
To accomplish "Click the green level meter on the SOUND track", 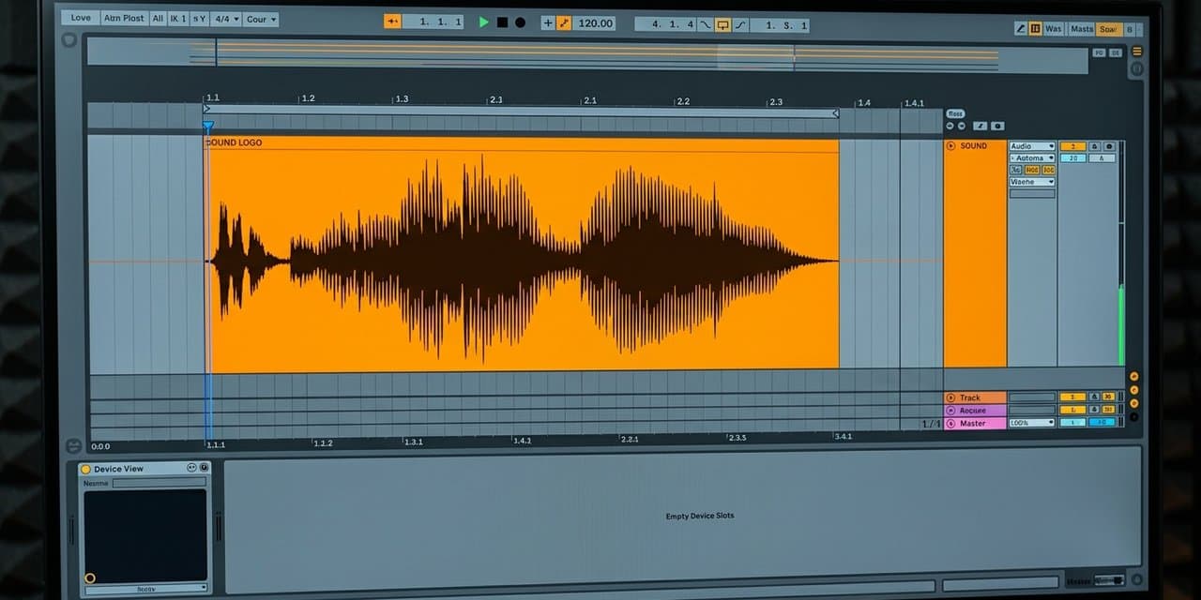I will pyautogui.click(x=1121, y=325).
